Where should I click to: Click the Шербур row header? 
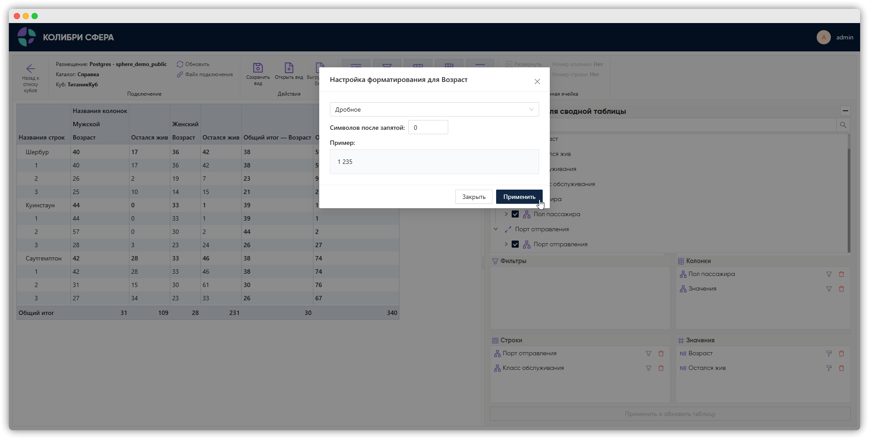(x=37, y=152)
